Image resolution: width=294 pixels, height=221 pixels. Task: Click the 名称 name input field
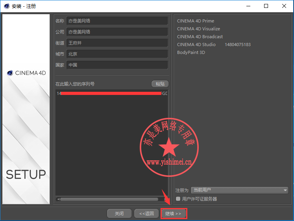(x=117, y=21)
